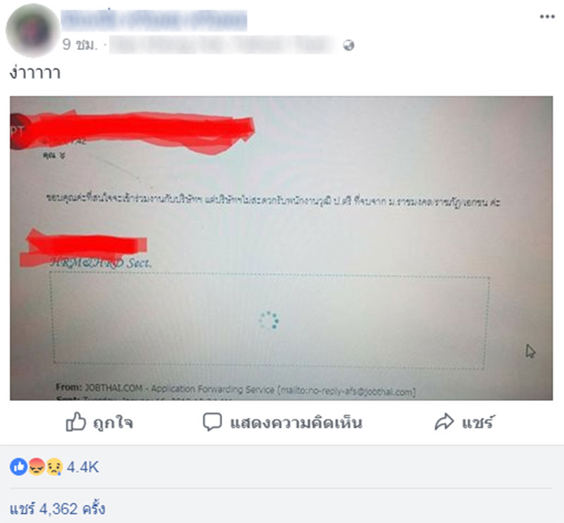This screenshot has width=564, height=523.
Task: Select the แชร์ share button
Action: (465, 422)
